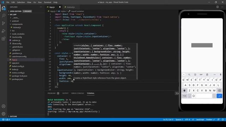Open Animal.js in the file tree
Screen dimensions: 226x127
tap(17, 28)
